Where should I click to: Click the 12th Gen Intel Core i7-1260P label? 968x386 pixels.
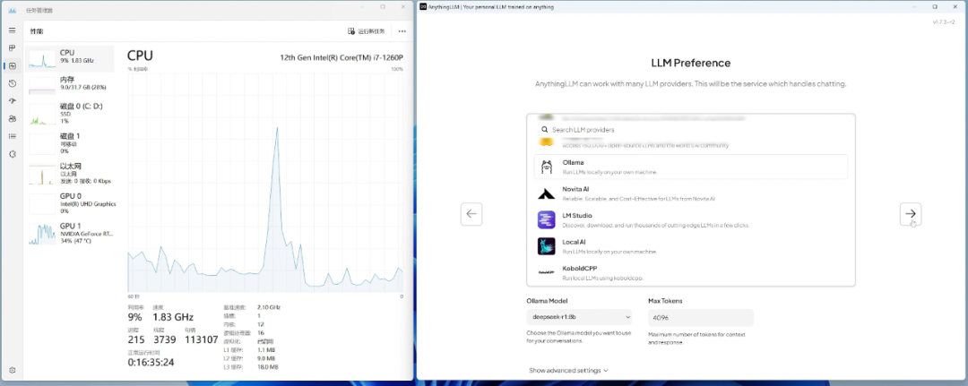point(341,57)
